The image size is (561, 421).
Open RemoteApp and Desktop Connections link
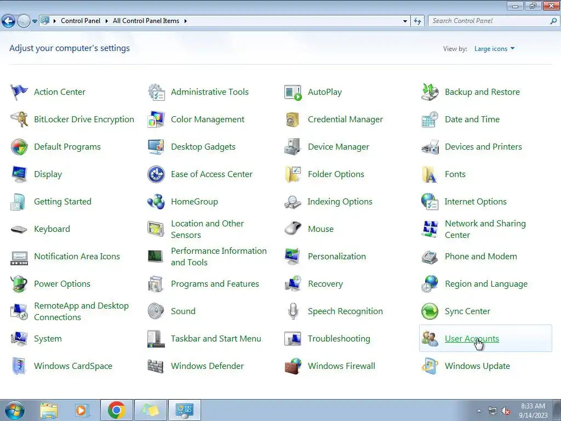pyautogui.click(x=81, y=311)
